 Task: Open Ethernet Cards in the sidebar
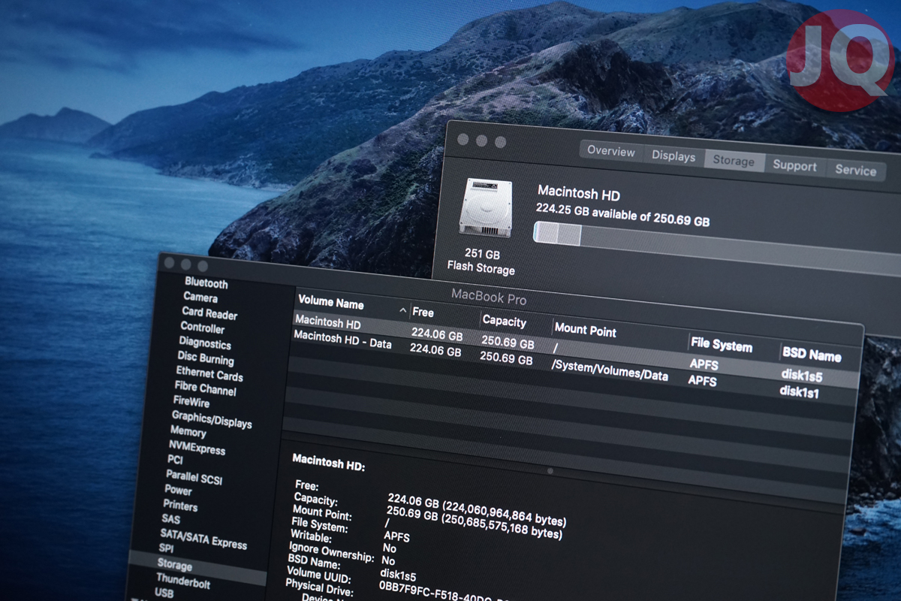click(x=209, y=373)
